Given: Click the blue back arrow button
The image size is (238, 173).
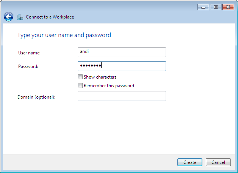Looking at the screenshot, I should point(8,17).
